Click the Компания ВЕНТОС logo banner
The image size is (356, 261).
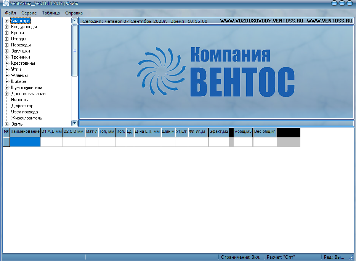[216, 72]
